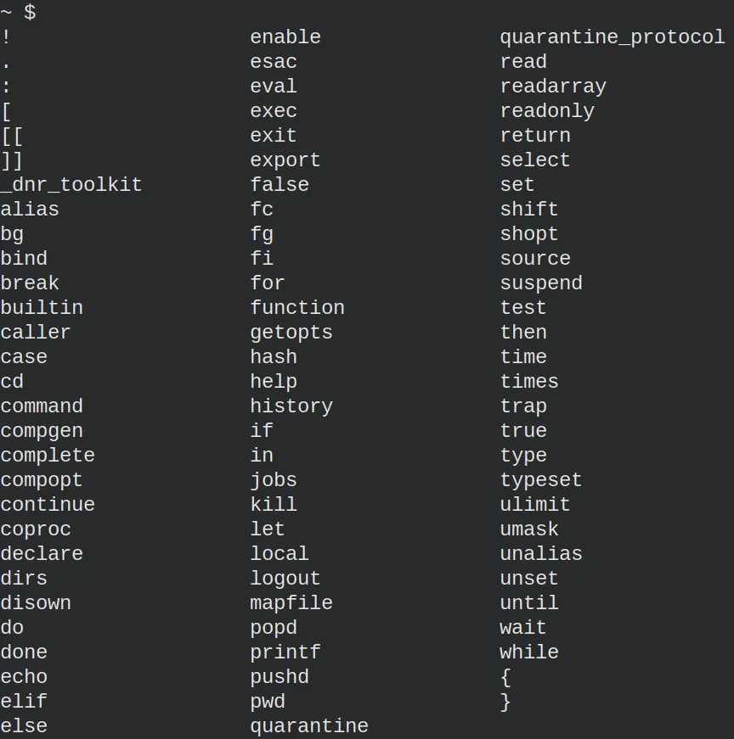Click the pushd entry
734x739 pixels.
click(279, 677)
